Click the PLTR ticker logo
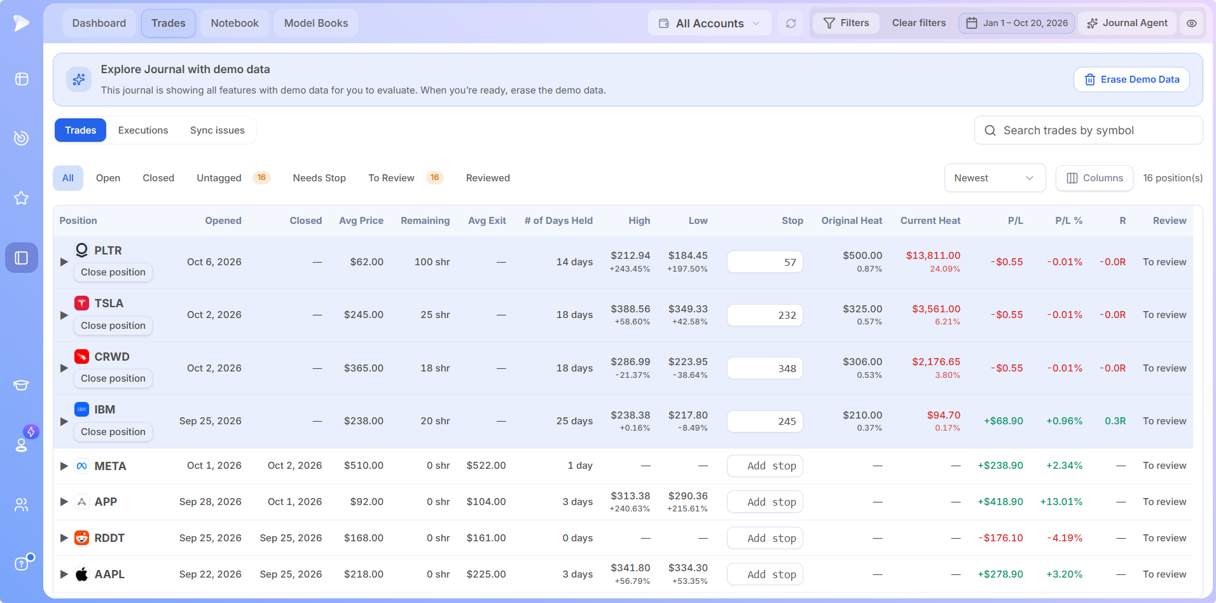 click(81, 250)
